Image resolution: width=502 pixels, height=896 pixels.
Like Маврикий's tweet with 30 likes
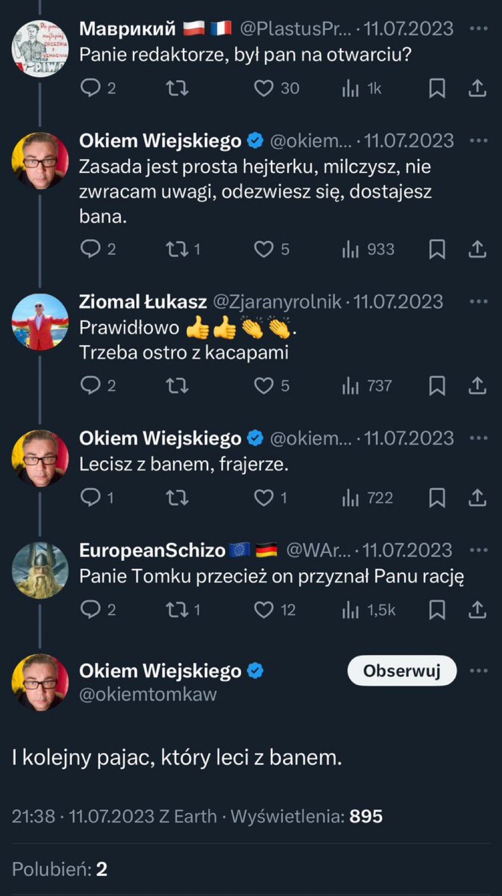coord(264,88)
